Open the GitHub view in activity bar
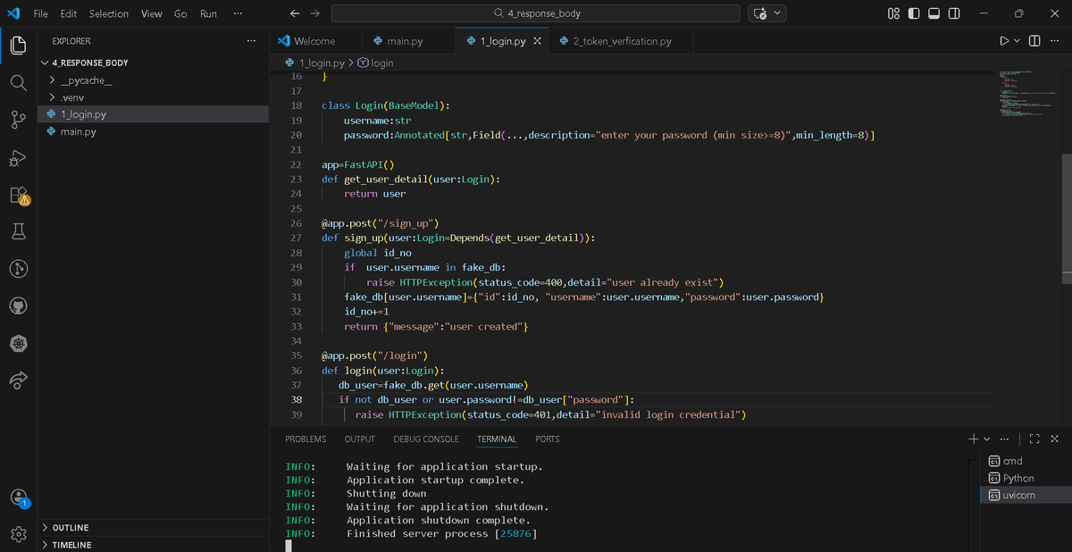 [x=19, y=306]
